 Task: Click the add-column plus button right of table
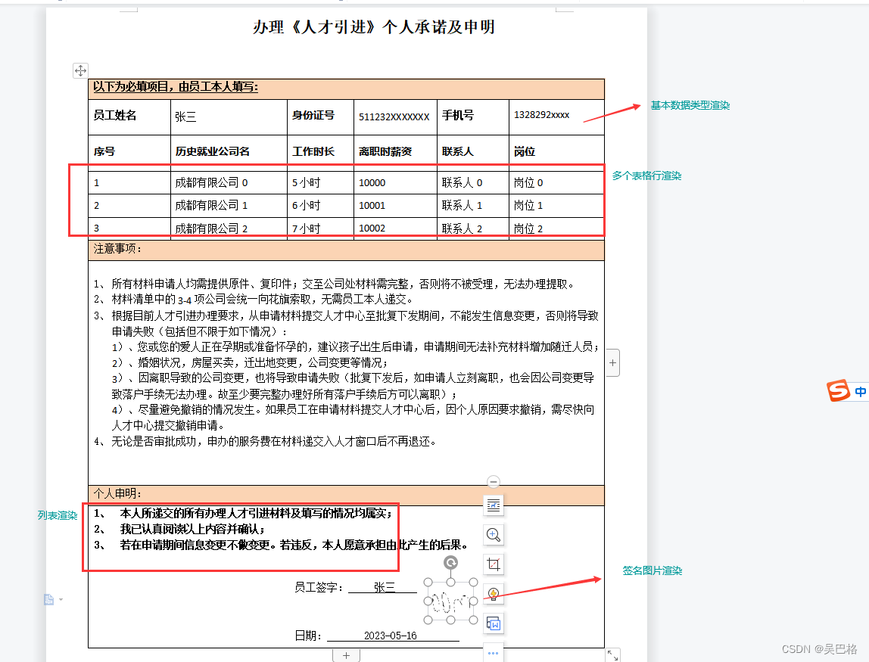[612, 363]
